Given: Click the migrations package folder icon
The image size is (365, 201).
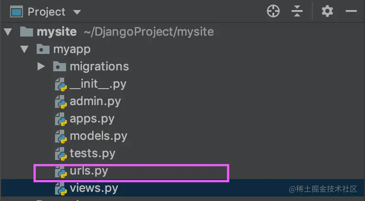Looking at the screenshot, I should pos(60,66).
